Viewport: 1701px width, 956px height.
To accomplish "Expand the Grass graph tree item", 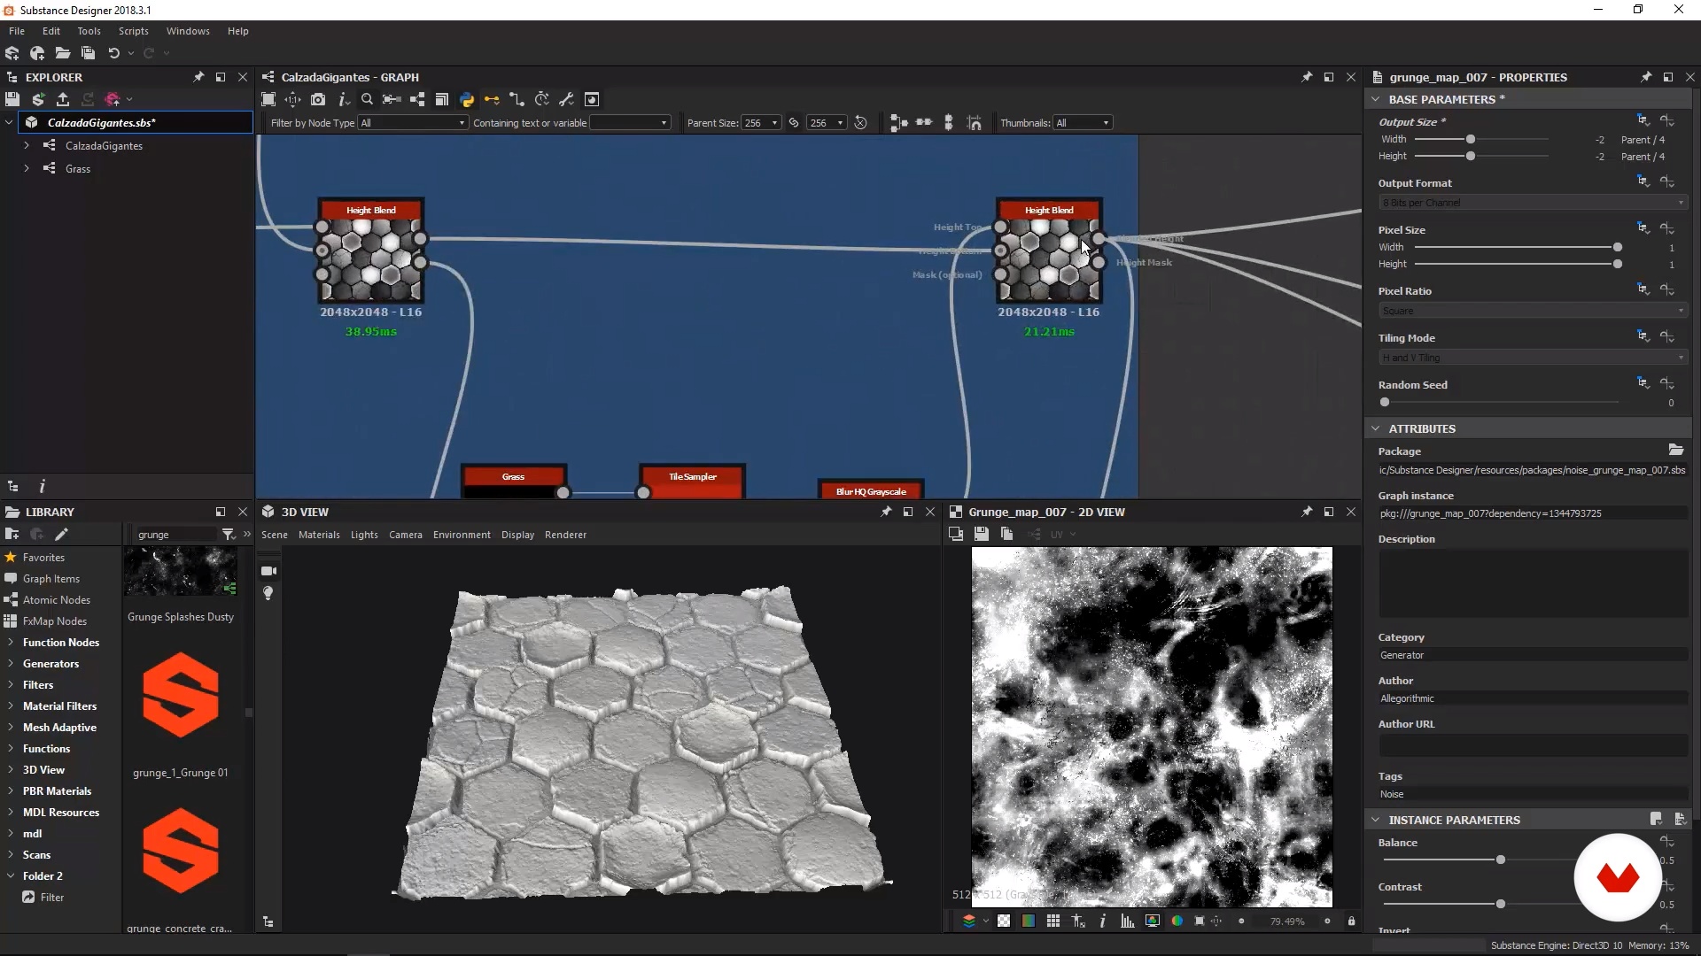I will [x=27, y=168].
